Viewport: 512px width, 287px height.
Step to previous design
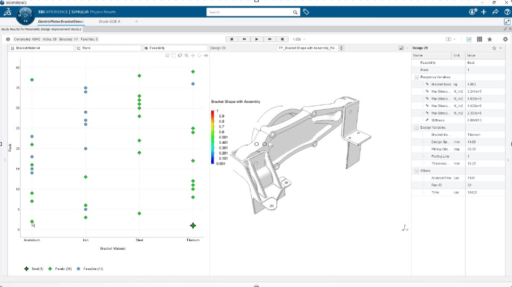pyautogui.click(x=244, y=39)
